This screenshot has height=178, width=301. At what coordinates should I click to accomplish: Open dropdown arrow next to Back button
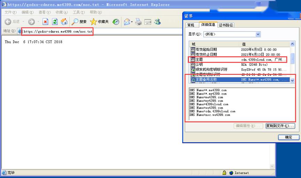pos(23,22)
